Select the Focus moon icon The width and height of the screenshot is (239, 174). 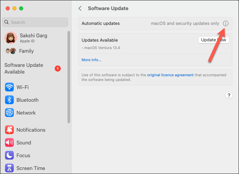pyautogui.click(x=9, y=156)
